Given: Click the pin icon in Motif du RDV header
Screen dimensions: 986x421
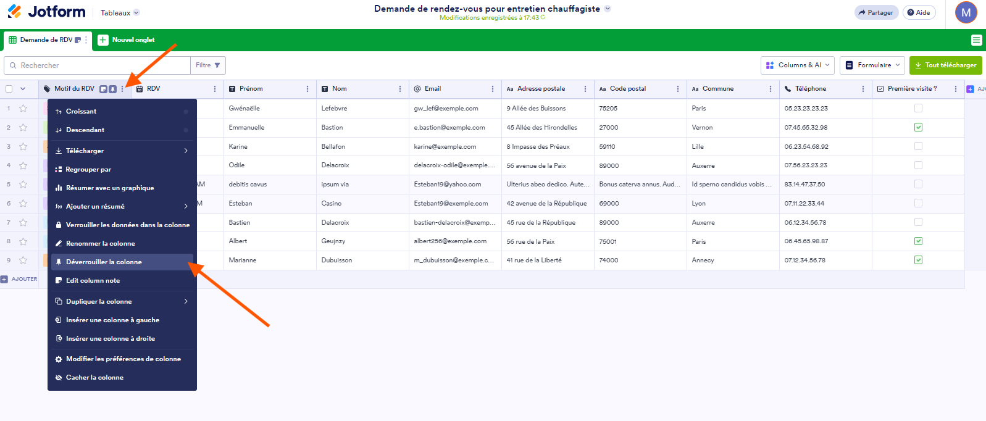Looking at the screenshot, I should pos(112,89).
